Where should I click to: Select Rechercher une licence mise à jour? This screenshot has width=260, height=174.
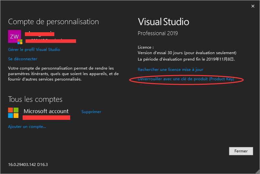click(170, 70)
